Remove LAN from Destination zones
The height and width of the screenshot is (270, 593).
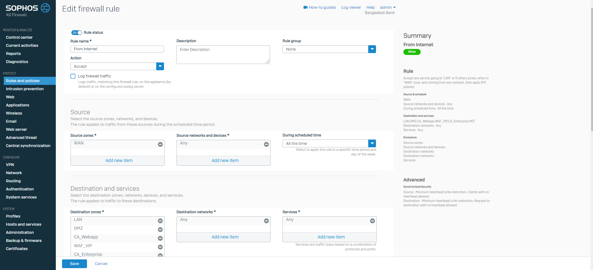160,221
